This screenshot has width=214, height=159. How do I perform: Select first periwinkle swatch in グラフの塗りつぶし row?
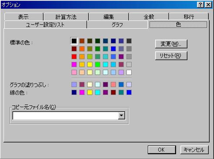pos(74,85)
